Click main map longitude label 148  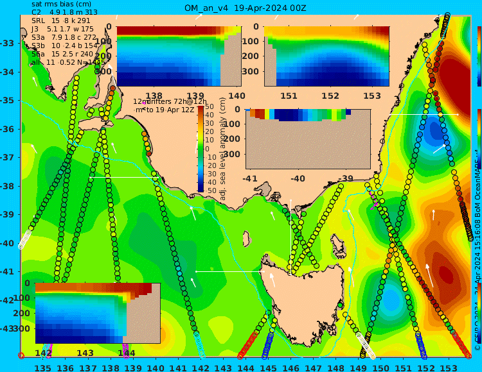[335, 368]
